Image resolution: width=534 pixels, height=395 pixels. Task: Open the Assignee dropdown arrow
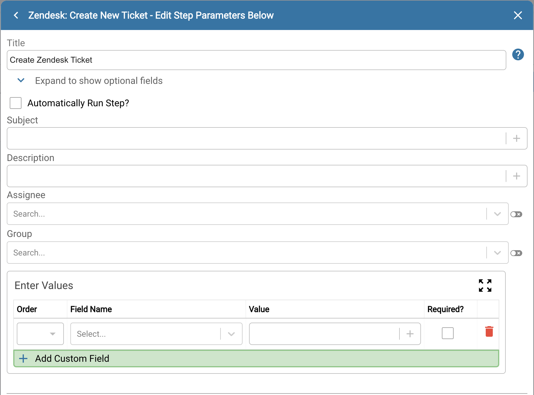(497, 214)
